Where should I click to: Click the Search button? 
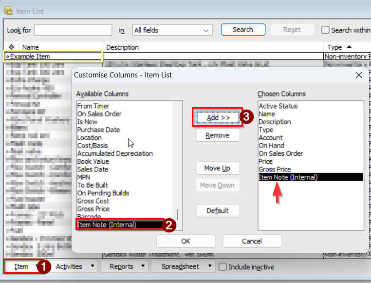point(243,30)
